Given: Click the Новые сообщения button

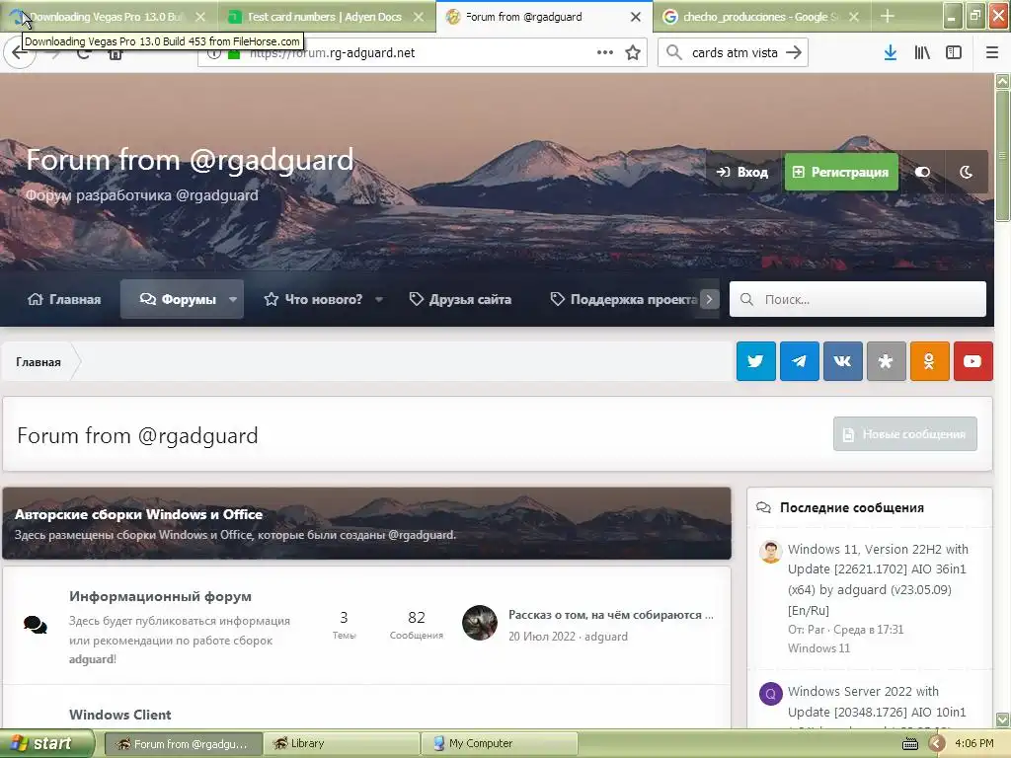Looking at the screenshot, I should coord(904,434).
